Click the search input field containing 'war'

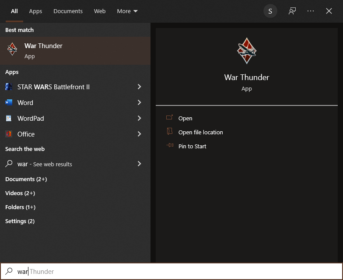(171, 271)
